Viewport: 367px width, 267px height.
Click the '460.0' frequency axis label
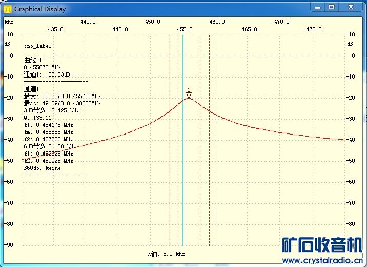click(217, 22)
